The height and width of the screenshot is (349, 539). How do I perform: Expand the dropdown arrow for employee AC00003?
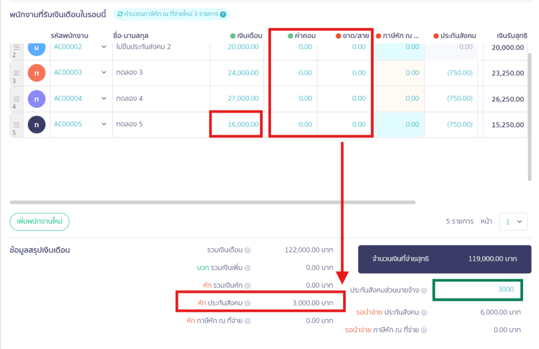click(x=104, y=73)
